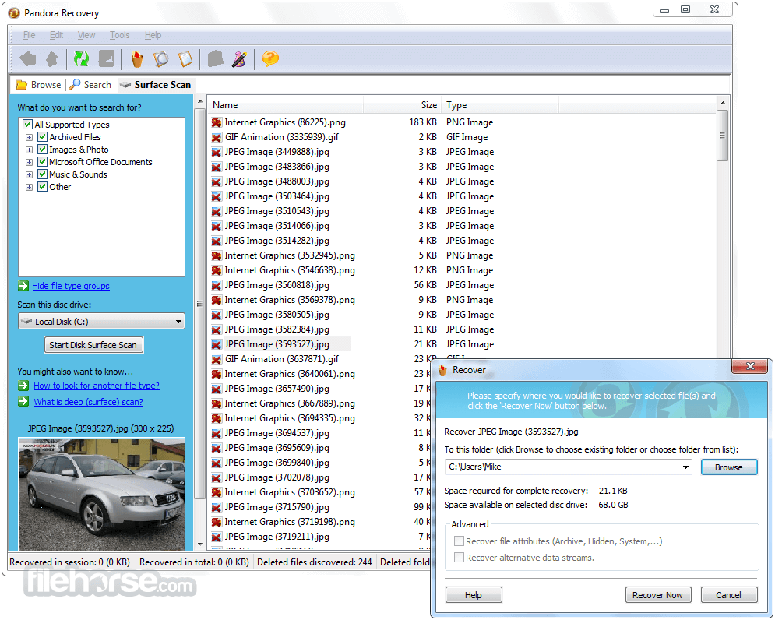The height and width of the screenshot is (620, 775).
Task: Click file icon of JPEG Image (3719211).jpg
Action: (x=217, y=537)
